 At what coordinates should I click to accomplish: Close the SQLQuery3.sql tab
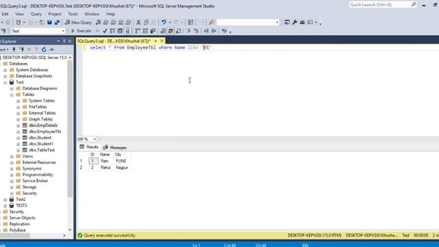(x=162, y=41)
